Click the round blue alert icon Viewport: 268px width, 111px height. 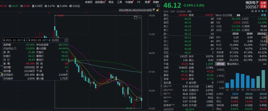point(262,11)
